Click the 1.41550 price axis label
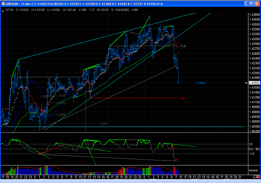 click(254, 87)
